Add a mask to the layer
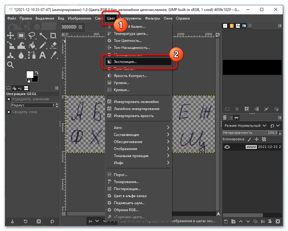This screenshot has height=231, width=288. point(270,222)
